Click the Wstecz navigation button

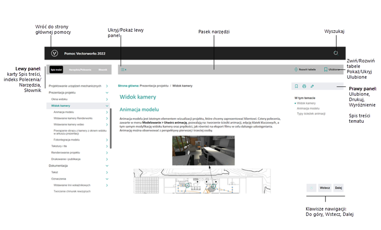click(325, 188)
